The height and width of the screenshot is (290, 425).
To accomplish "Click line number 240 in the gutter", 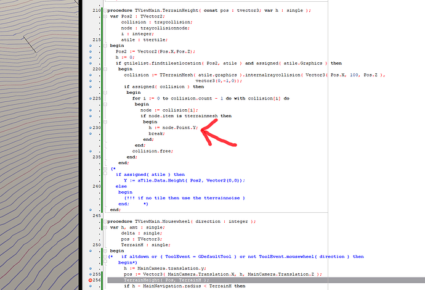I will pos(97,186).
